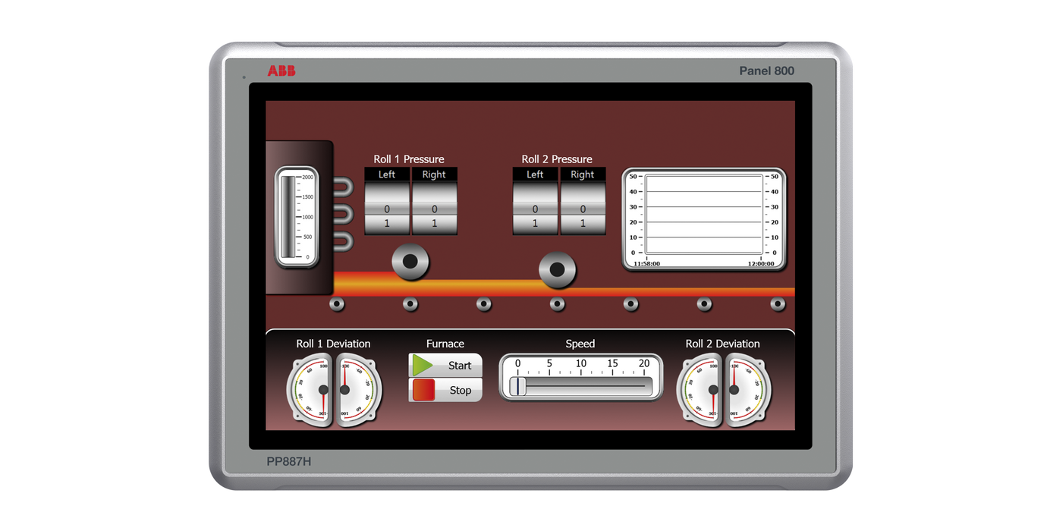Viewport: 1047px width, 531px height.
Task: Click the last conveyor roller on the right
Action: tap(778, 304)
